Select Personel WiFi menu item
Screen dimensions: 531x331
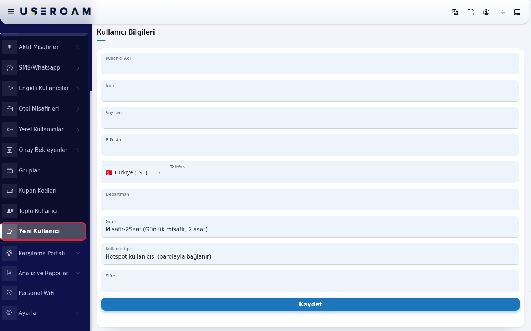44,293
